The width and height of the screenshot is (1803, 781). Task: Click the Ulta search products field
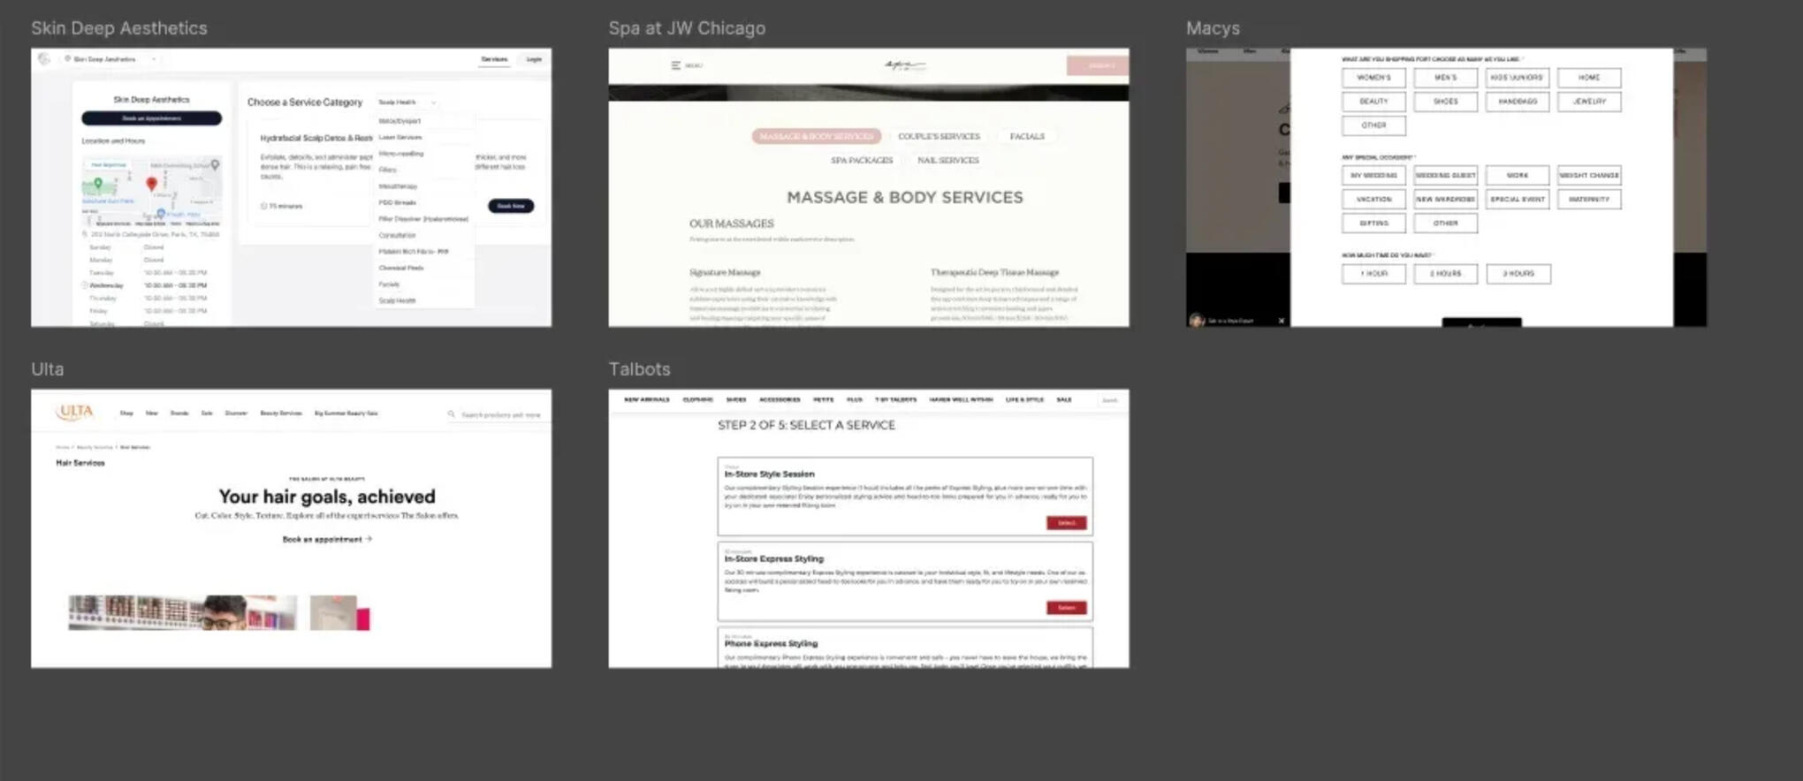point(500,414)
